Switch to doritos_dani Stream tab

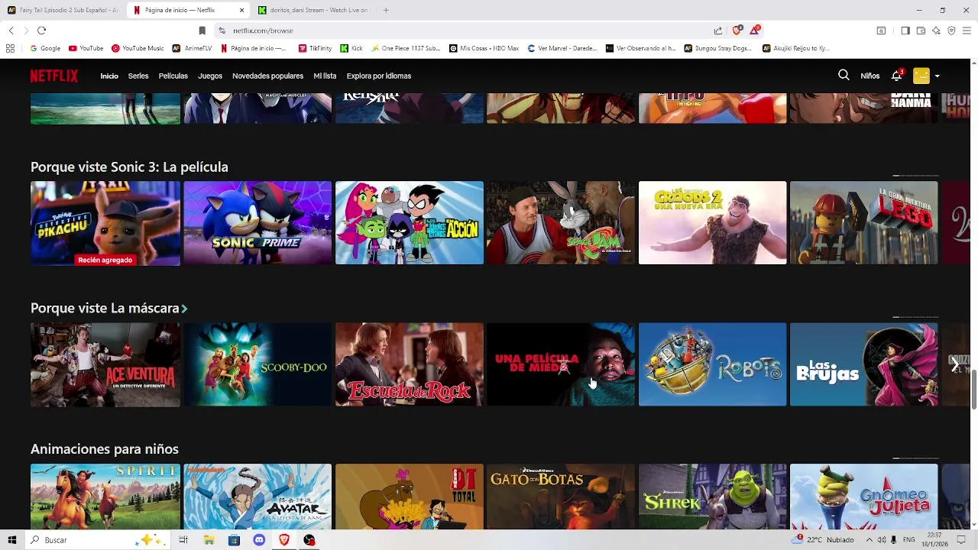tap(313, 10)
